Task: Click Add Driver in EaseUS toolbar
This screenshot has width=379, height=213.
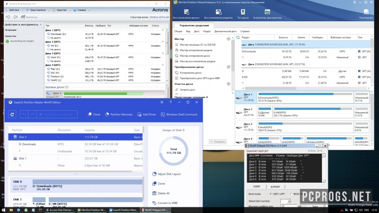Action: (x=147, y=115)
